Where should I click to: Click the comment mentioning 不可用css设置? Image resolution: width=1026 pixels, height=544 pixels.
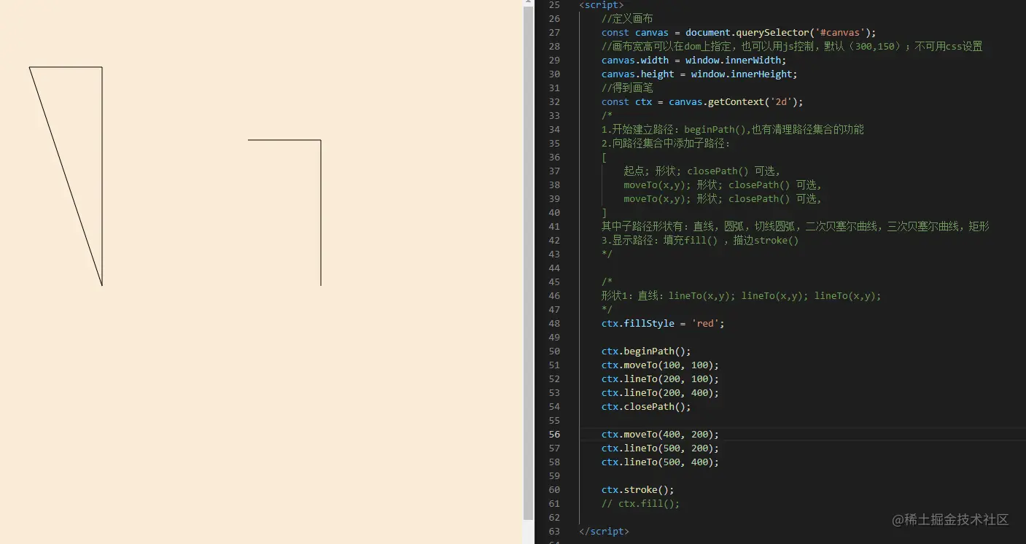(792, 47)
